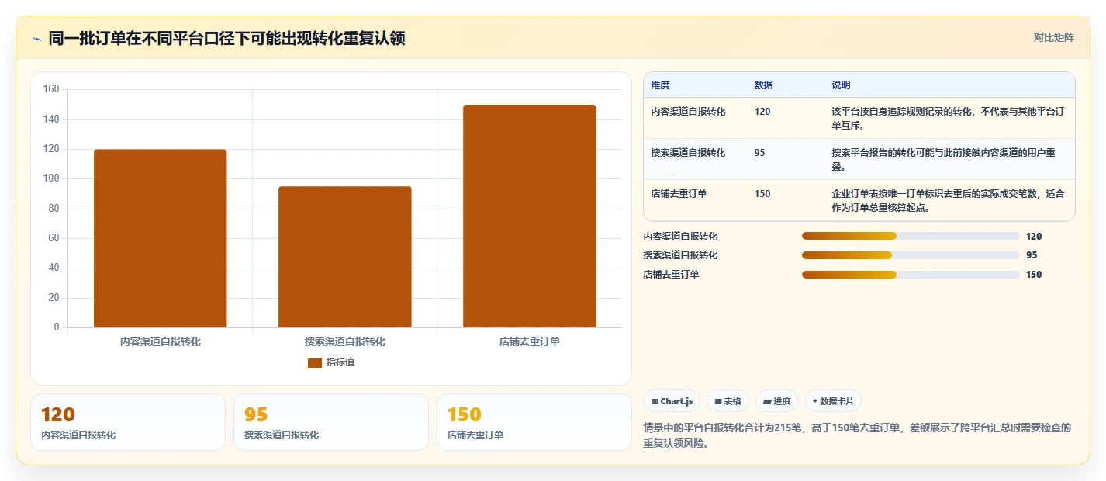Click the table cell with value 95

pos(759,153)
